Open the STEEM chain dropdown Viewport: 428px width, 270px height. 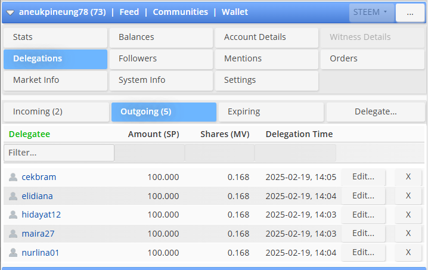click(x=371, y=13)
